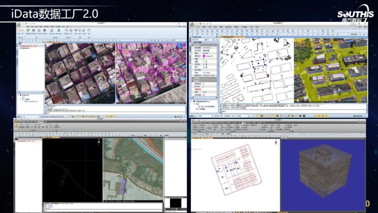Open the iData orb menu in black CAD window

point(15,120)
